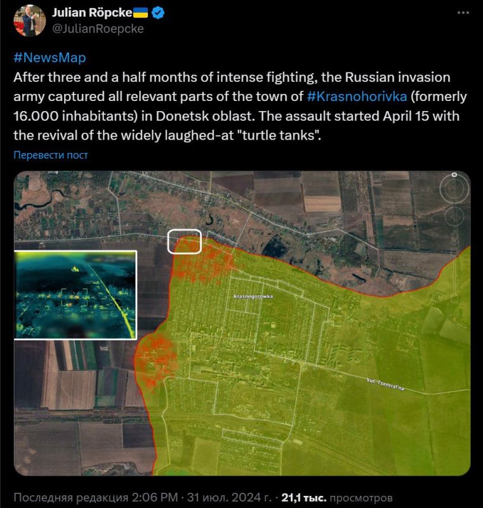
Task: Click the compass North indicator on the map
Action: point(453,176)
